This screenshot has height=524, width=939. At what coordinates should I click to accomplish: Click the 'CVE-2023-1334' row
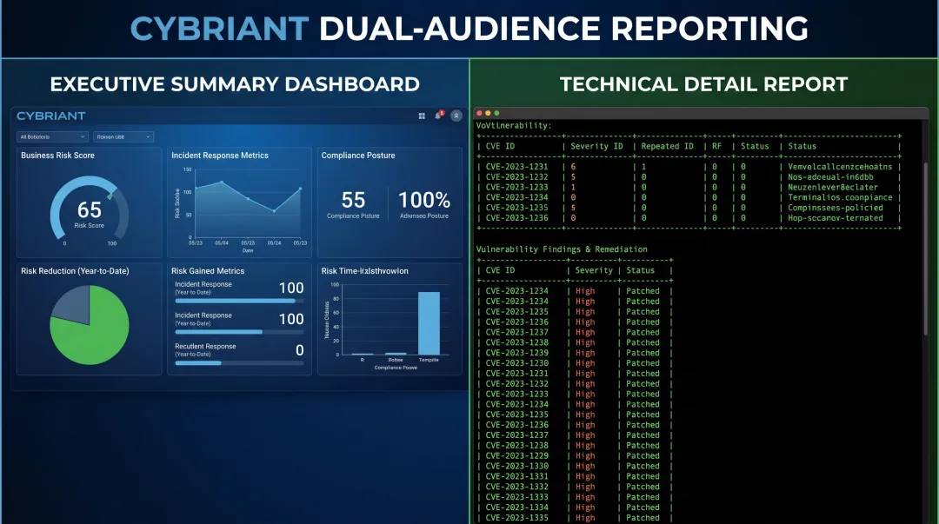point(575,507)
